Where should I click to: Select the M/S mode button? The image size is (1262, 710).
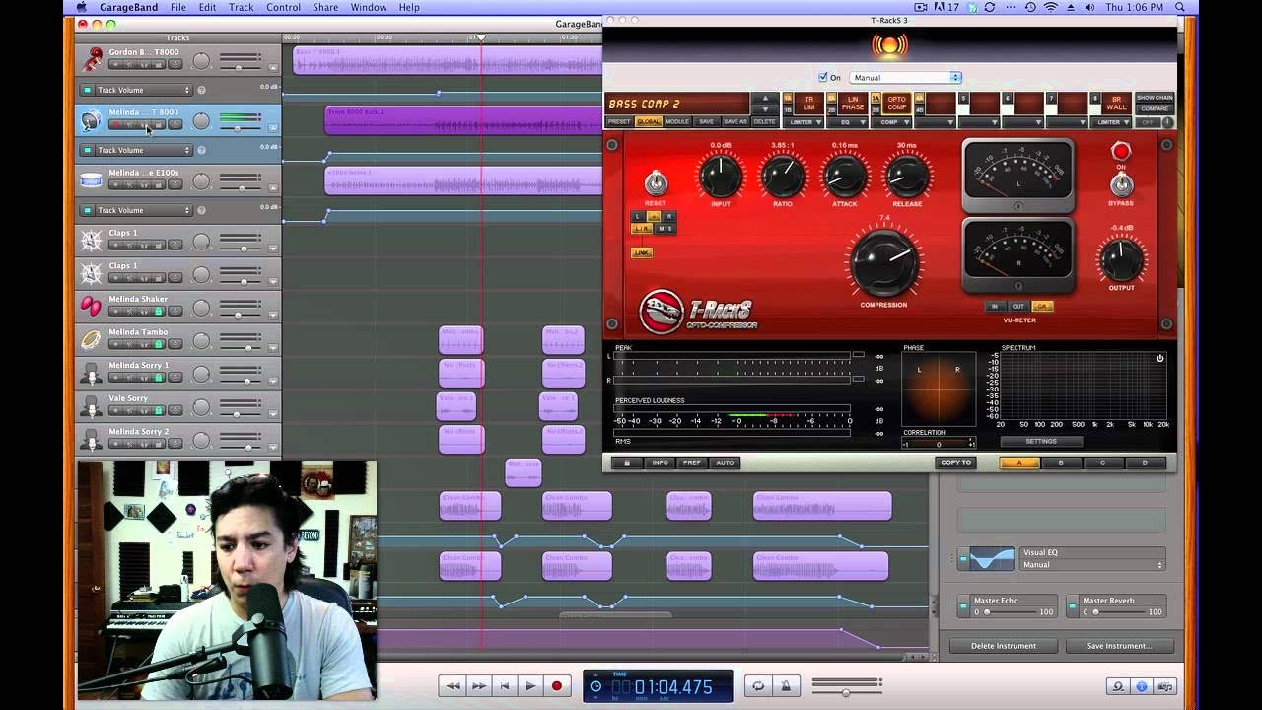point(666,229)
